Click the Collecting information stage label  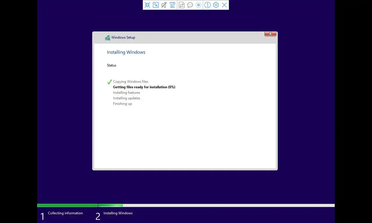(x=65, y=213)
